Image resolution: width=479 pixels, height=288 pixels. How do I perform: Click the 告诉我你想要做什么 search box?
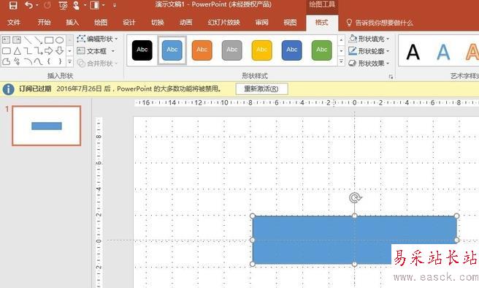tap(380, 23)
